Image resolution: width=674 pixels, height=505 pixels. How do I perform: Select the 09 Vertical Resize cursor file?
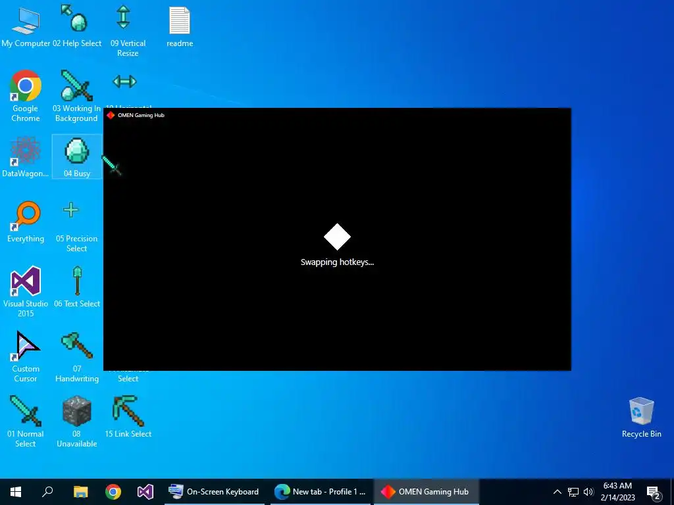[x=128, y=31]
